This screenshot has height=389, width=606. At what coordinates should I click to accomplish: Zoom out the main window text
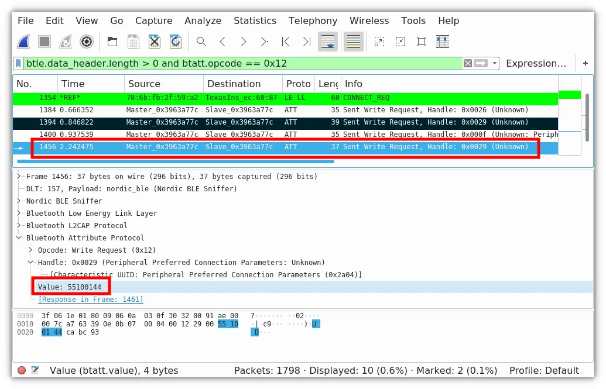pyautogui.click(x=400, y=42)
